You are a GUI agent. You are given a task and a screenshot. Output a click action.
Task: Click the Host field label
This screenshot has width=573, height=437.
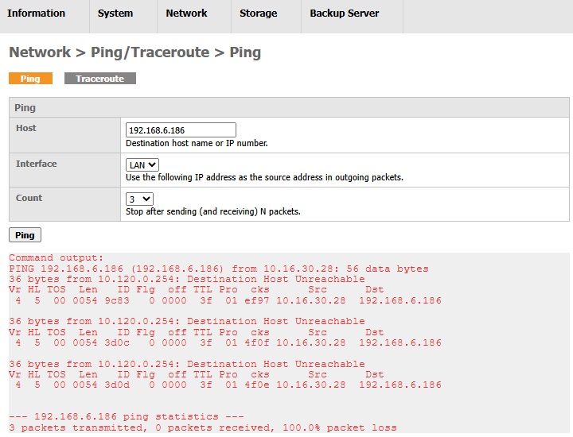pyautogui.click(x=26, y=128)
